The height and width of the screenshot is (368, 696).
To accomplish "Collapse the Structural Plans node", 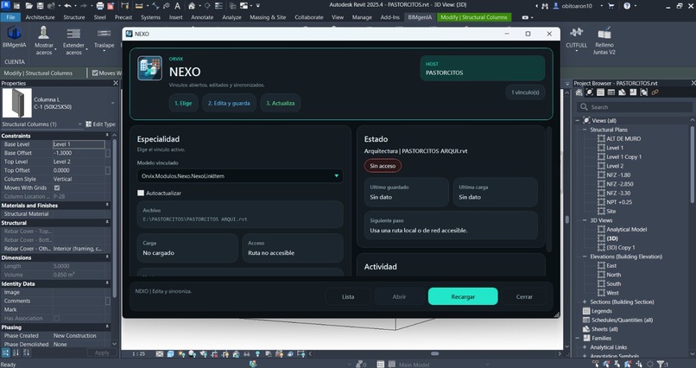I will click(585, 130).
